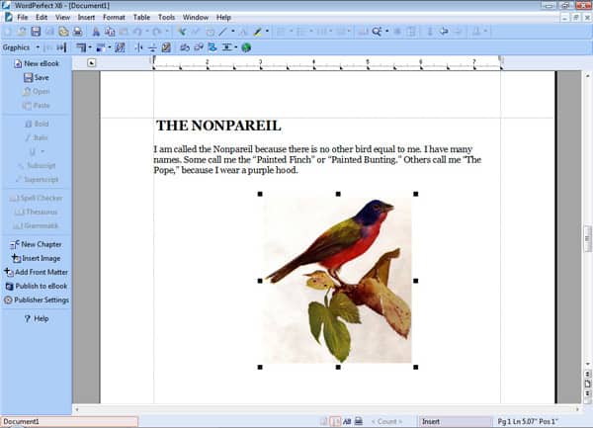Click the Save icon in the top toolbar

pyautogui.click(x=36, y=32)
